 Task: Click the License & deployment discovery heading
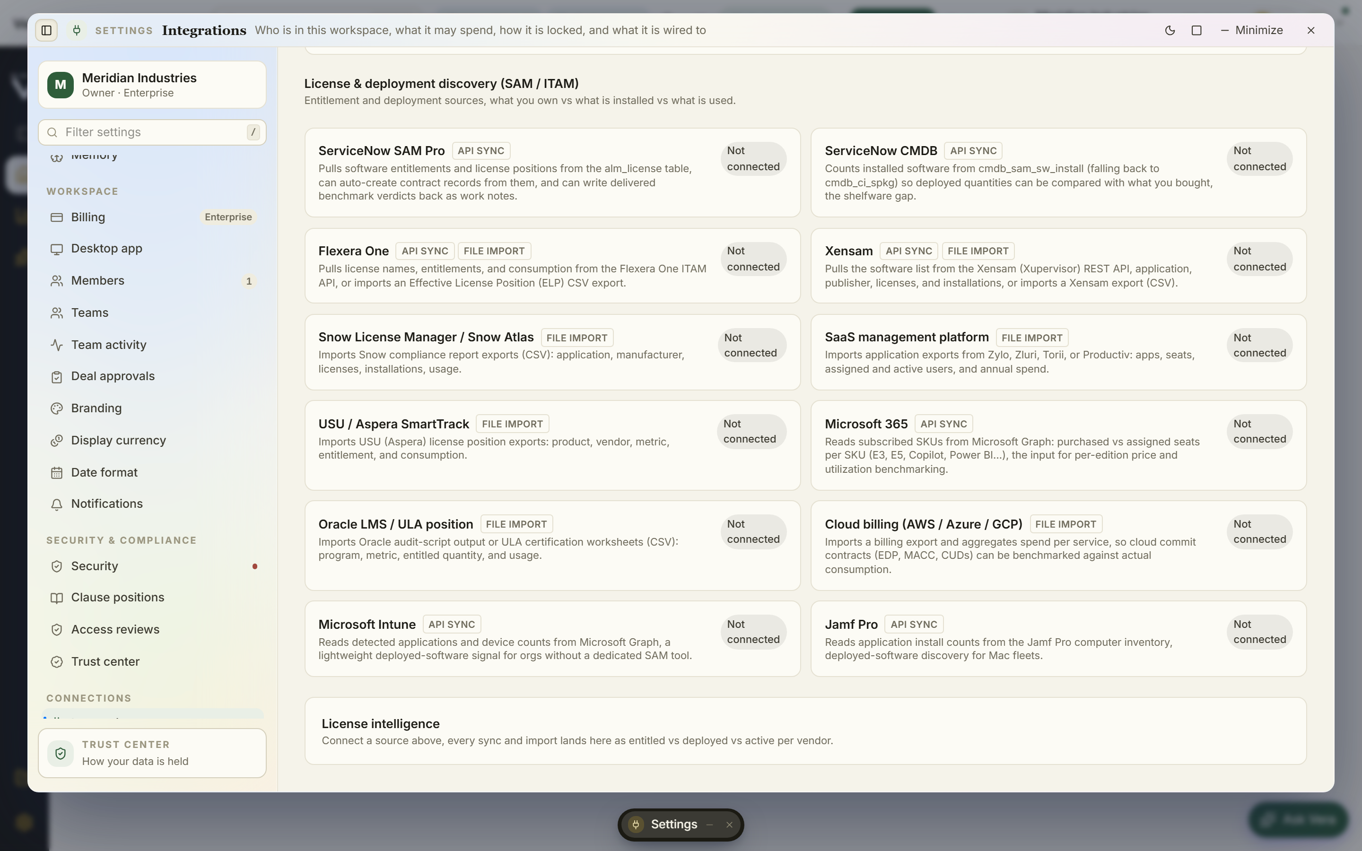pos(441,84)
